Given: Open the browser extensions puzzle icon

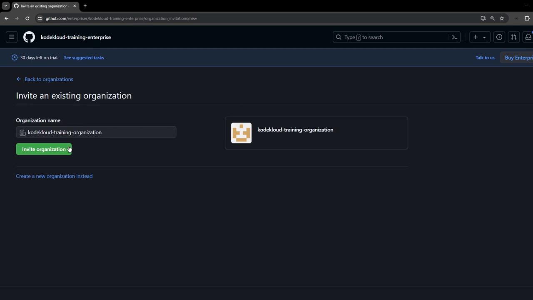Looking at the screenshot, I should point(527,18).
